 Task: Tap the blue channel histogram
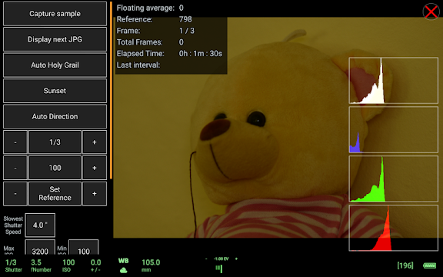click(x=394, y=130)
